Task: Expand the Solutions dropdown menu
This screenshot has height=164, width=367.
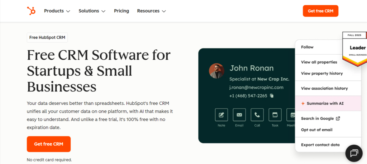Action: [92, 11]
